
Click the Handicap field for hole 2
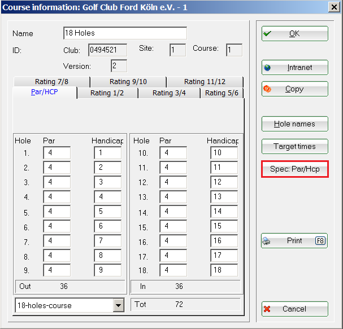pyautogui.click(x=107, y=168)
